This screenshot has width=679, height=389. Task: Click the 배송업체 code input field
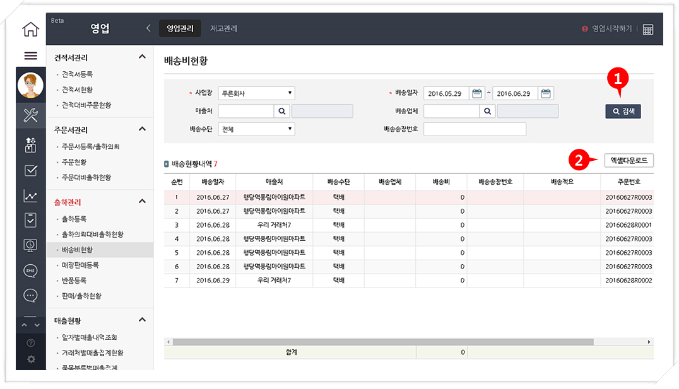click(x=451, y=111)
